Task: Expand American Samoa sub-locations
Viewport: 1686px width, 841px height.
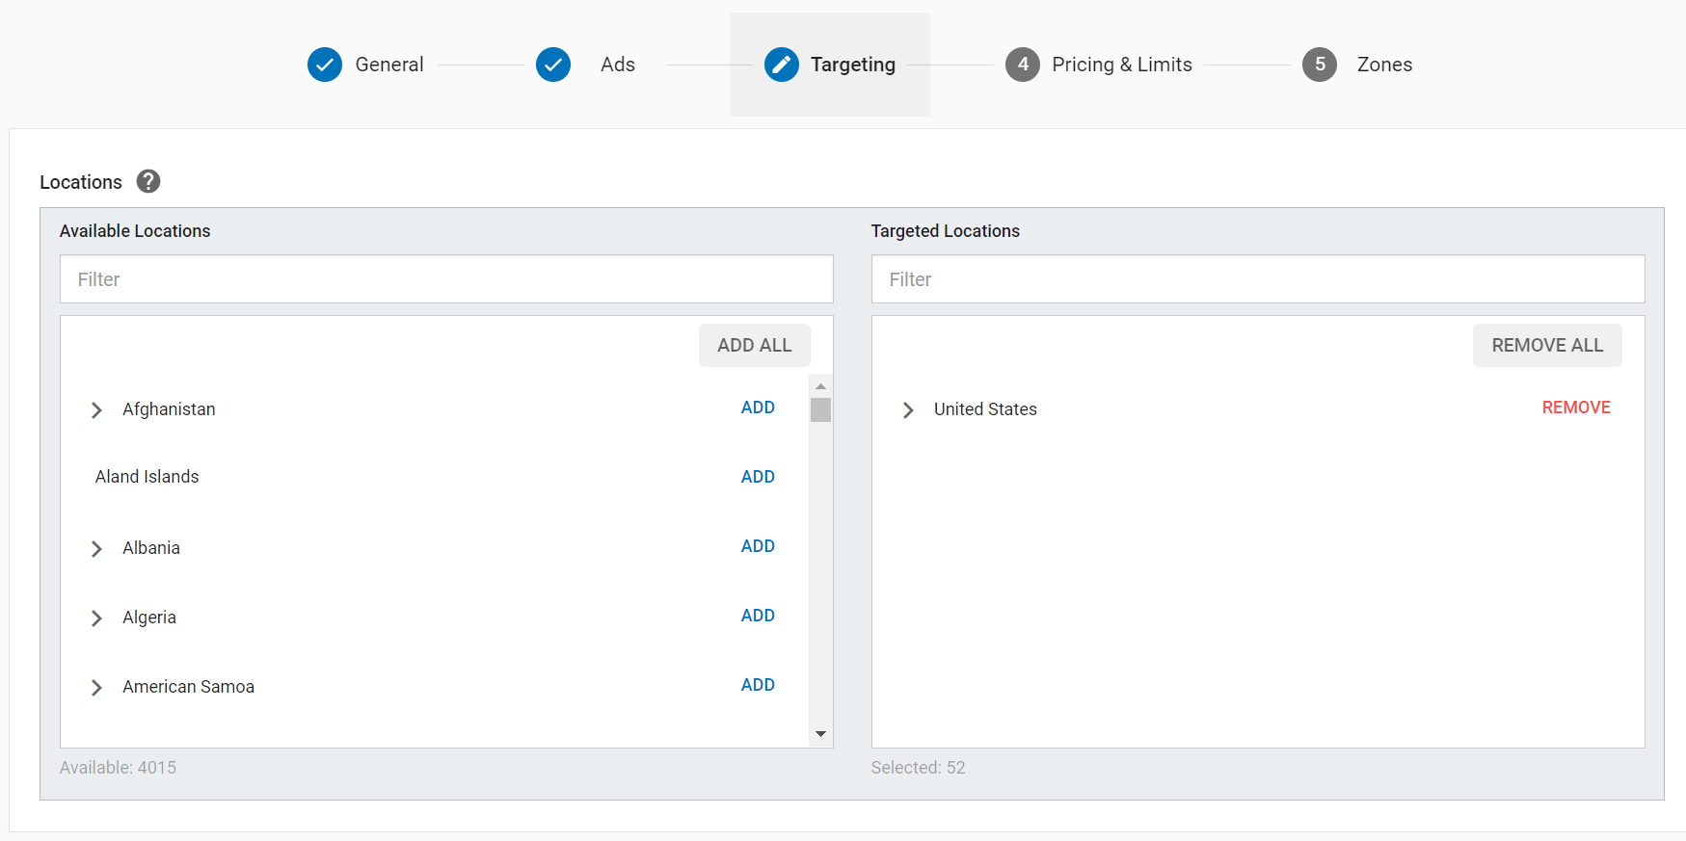Action: (x=96, y=688)
